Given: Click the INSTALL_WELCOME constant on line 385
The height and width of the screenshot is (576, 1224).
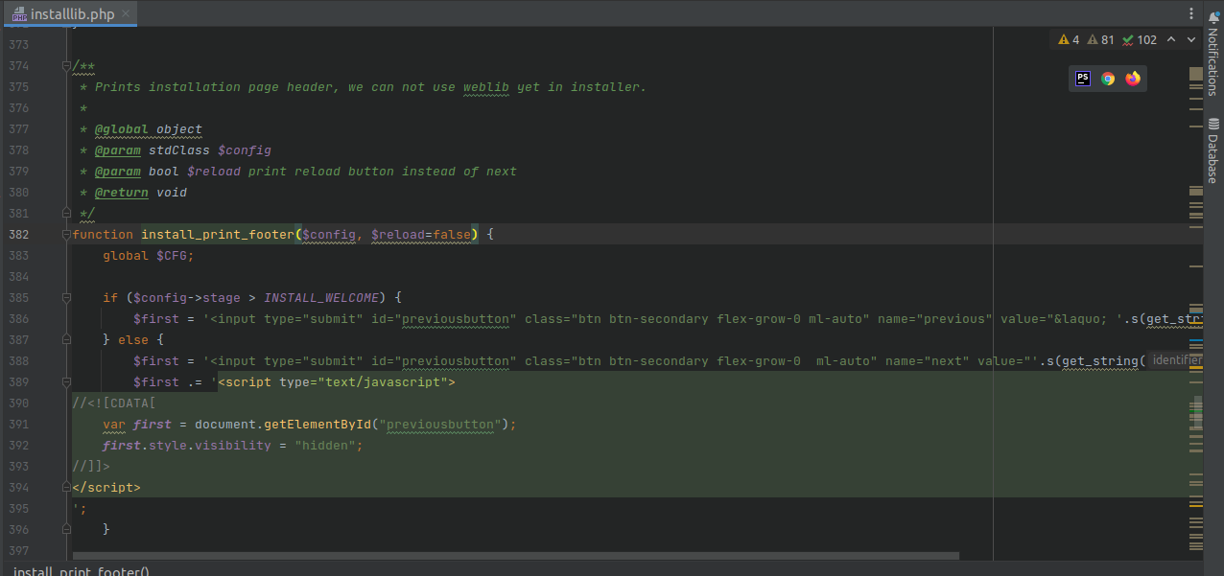Looking at the screenshot, I should click(x=321, y=297).
